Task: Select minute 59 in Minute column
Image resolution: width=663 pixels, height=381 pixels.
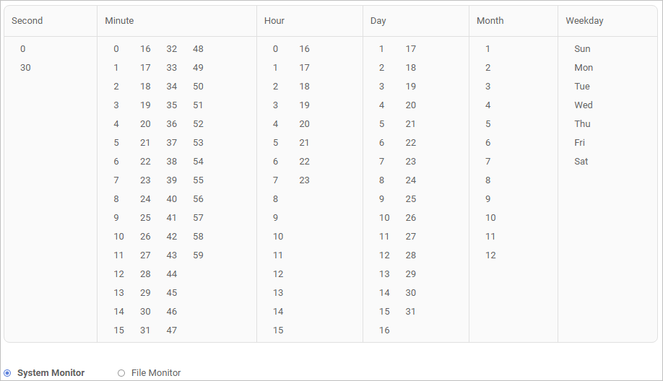Action: pos(198,255)
